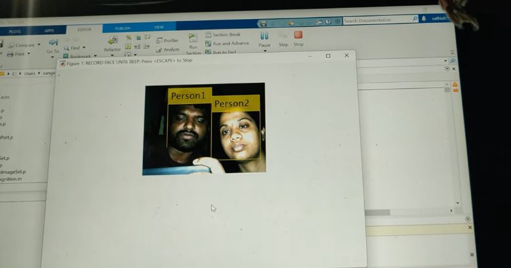511x268 pixels.
Task: Click the MATLAB icon in Figure 1 title
Action: [62, 64]
